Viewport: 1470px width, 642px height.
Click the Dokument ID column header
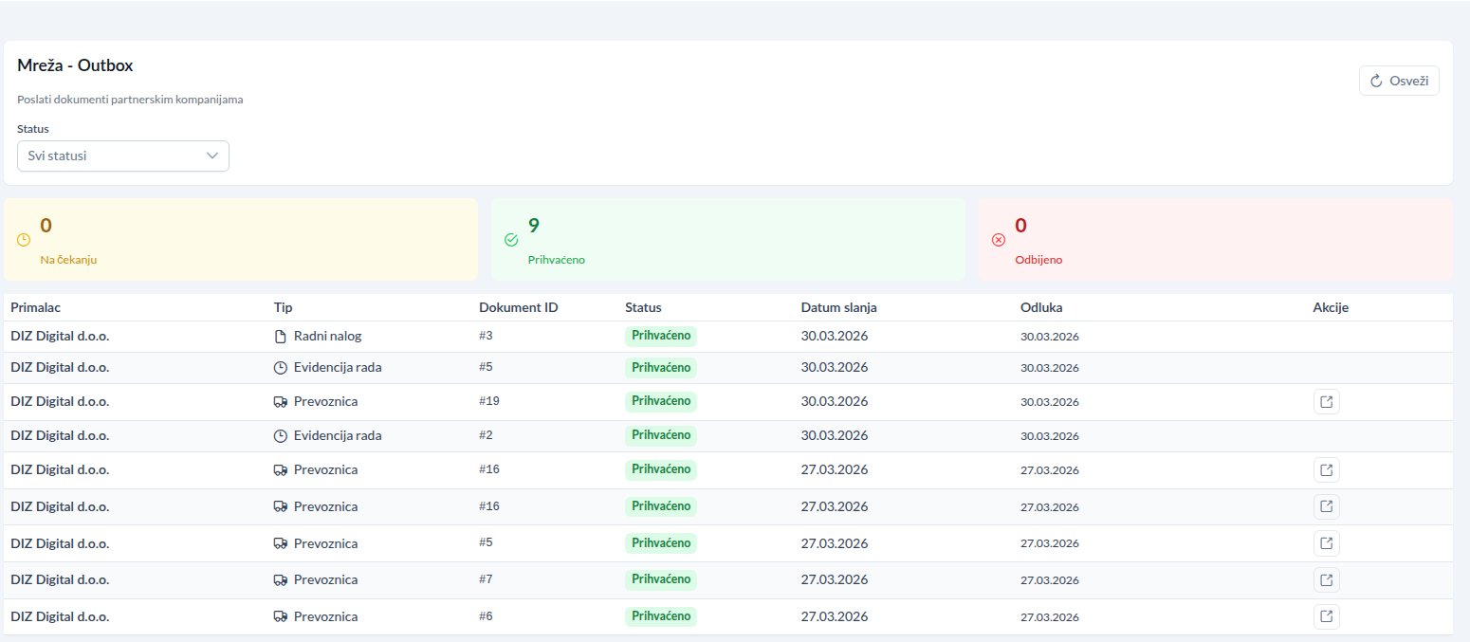(518, 307)
